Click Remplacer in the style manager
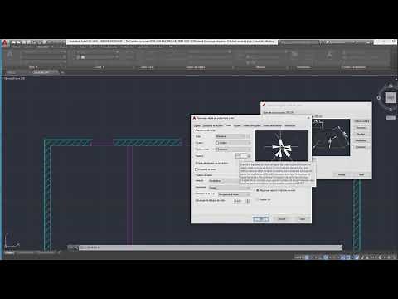The width and height of the screenshot is (398, 299). click(361, 140)
